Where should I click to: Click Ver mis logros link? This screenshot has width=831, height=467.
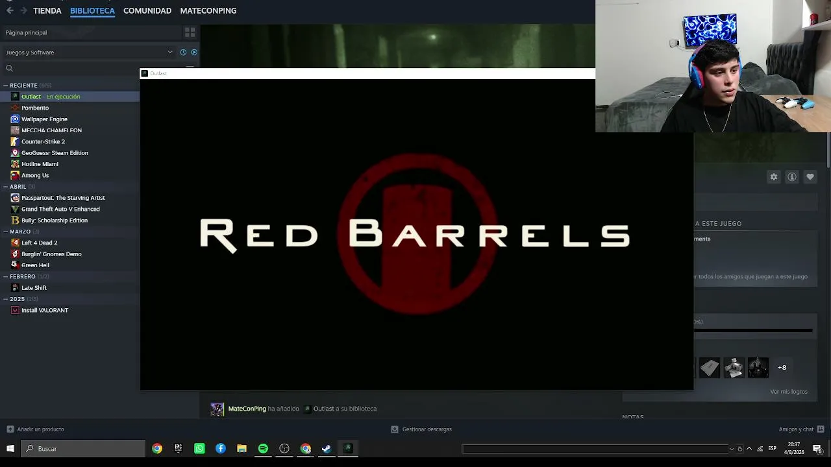pyautogui.click(x=789, y=392)
